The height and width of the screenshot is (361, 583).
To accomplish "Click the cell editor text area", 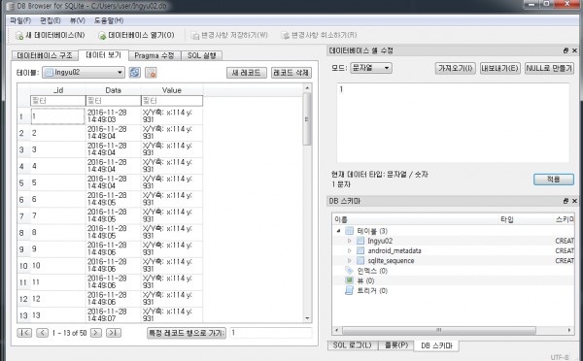I will point(453,122).
